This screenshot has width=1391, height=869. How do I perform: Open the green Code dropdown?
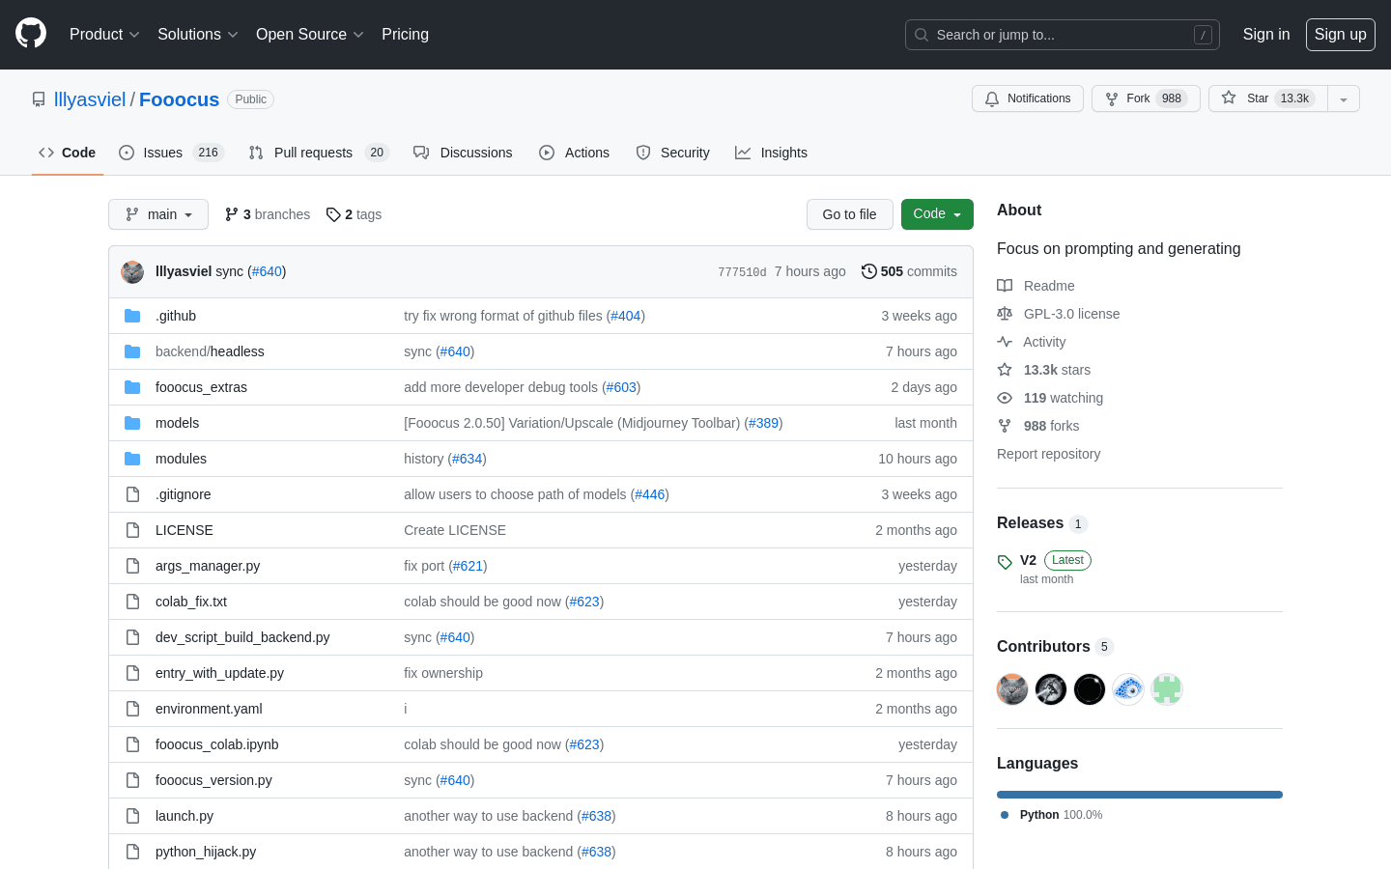pyautogui.click(x=936, y=214)
